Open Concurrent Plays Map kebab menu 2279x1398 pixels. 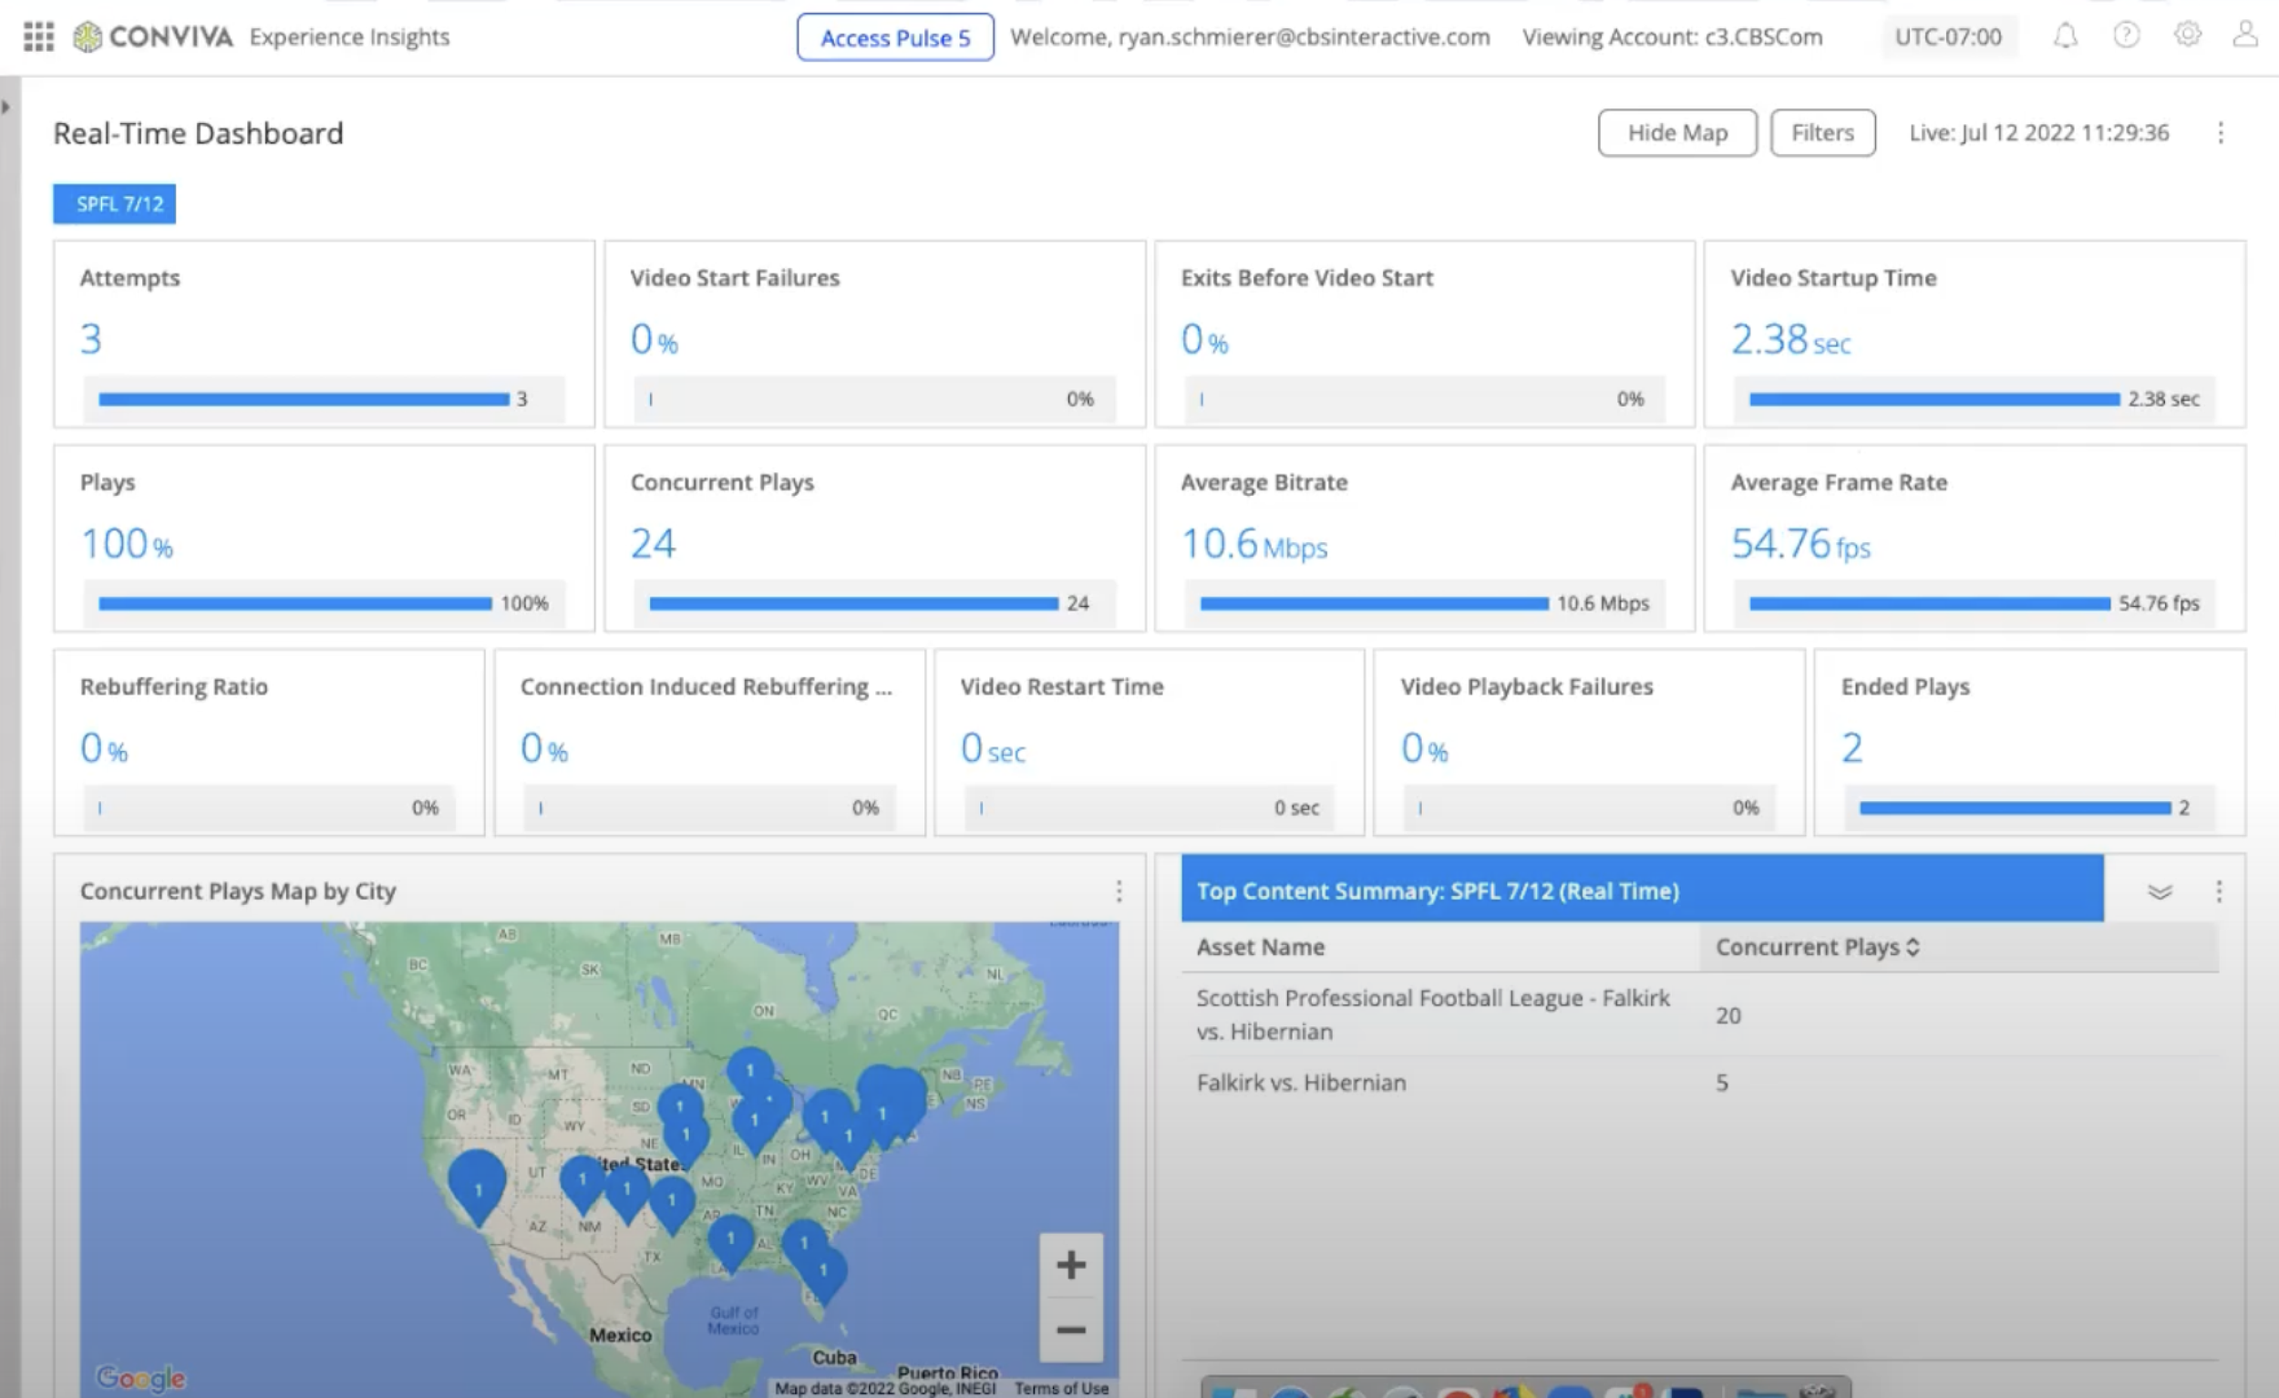tap(1119, 891)
